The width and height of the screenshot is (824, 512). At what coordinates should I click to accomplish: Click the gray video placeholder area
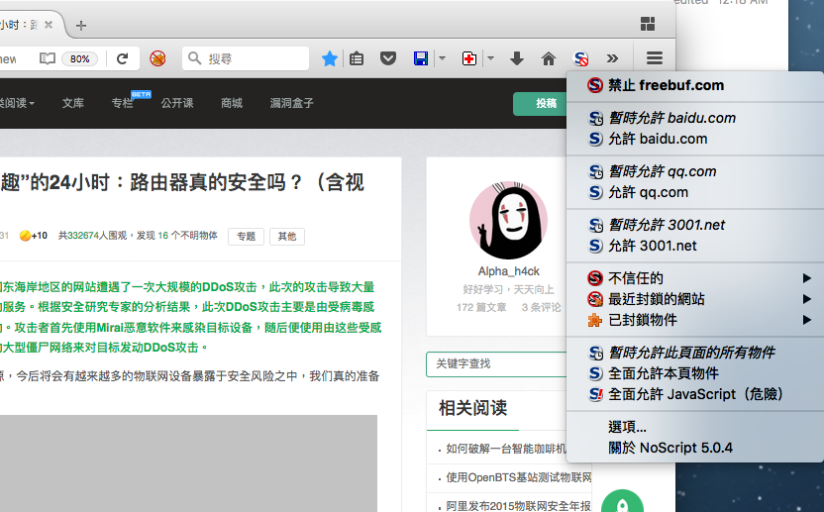[188, 463]
